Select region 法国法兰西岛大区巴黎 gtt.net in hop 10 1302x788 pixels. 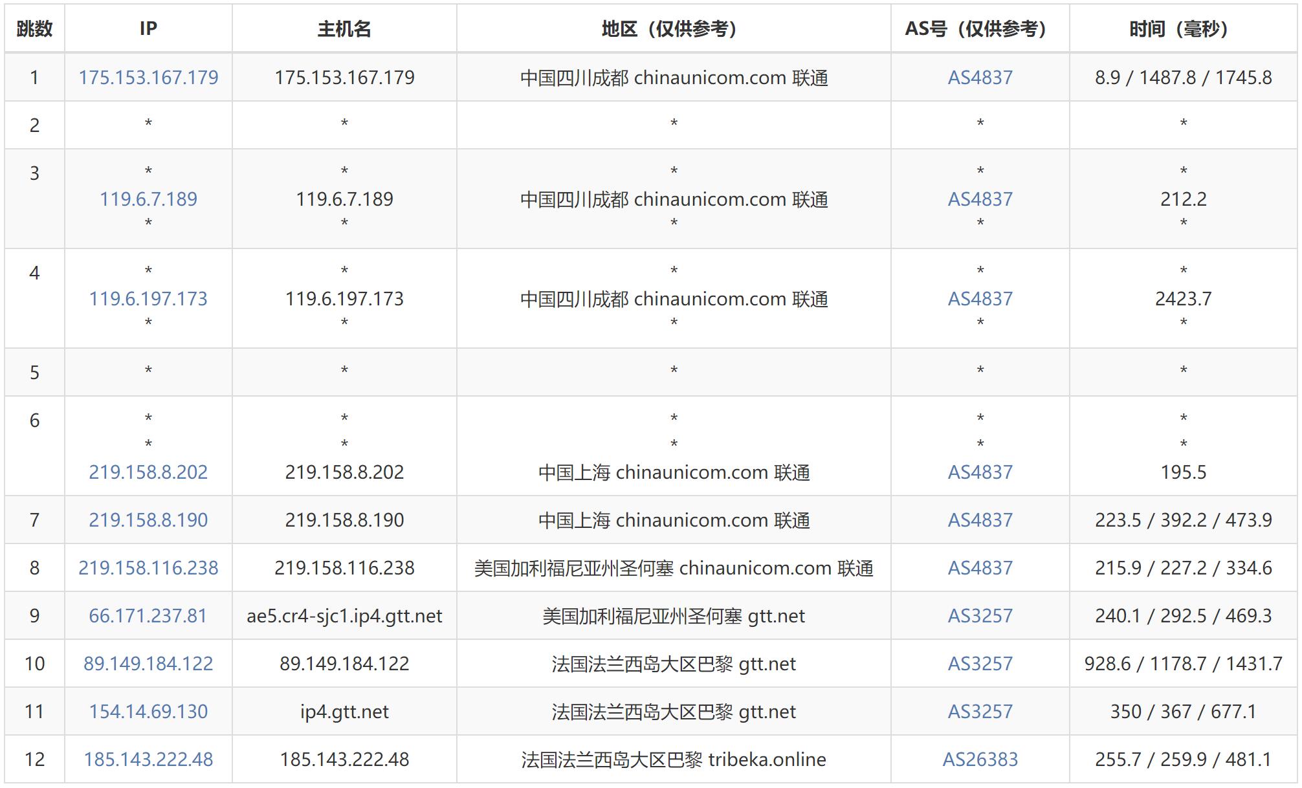(674, 664)
